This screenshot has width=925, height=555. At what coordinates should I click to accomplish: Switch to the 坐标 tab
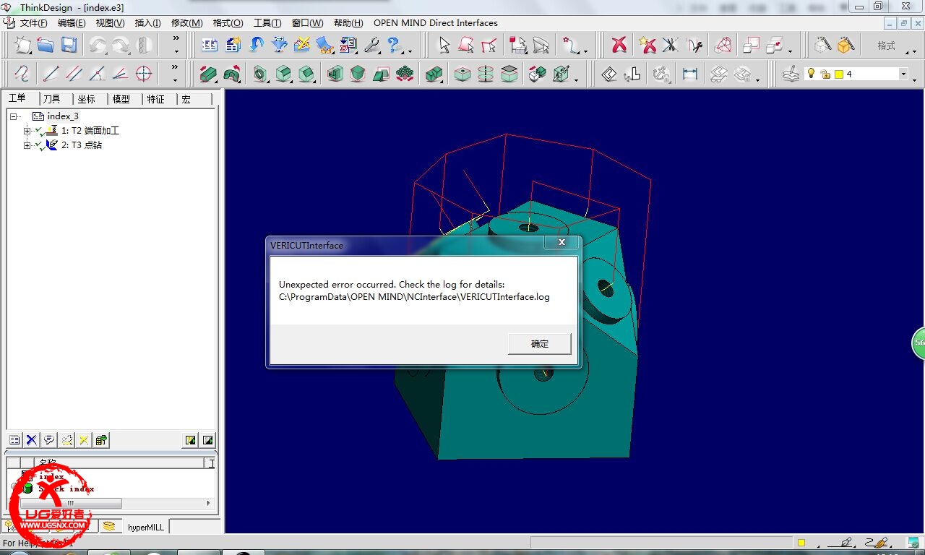tap(87, 99)
